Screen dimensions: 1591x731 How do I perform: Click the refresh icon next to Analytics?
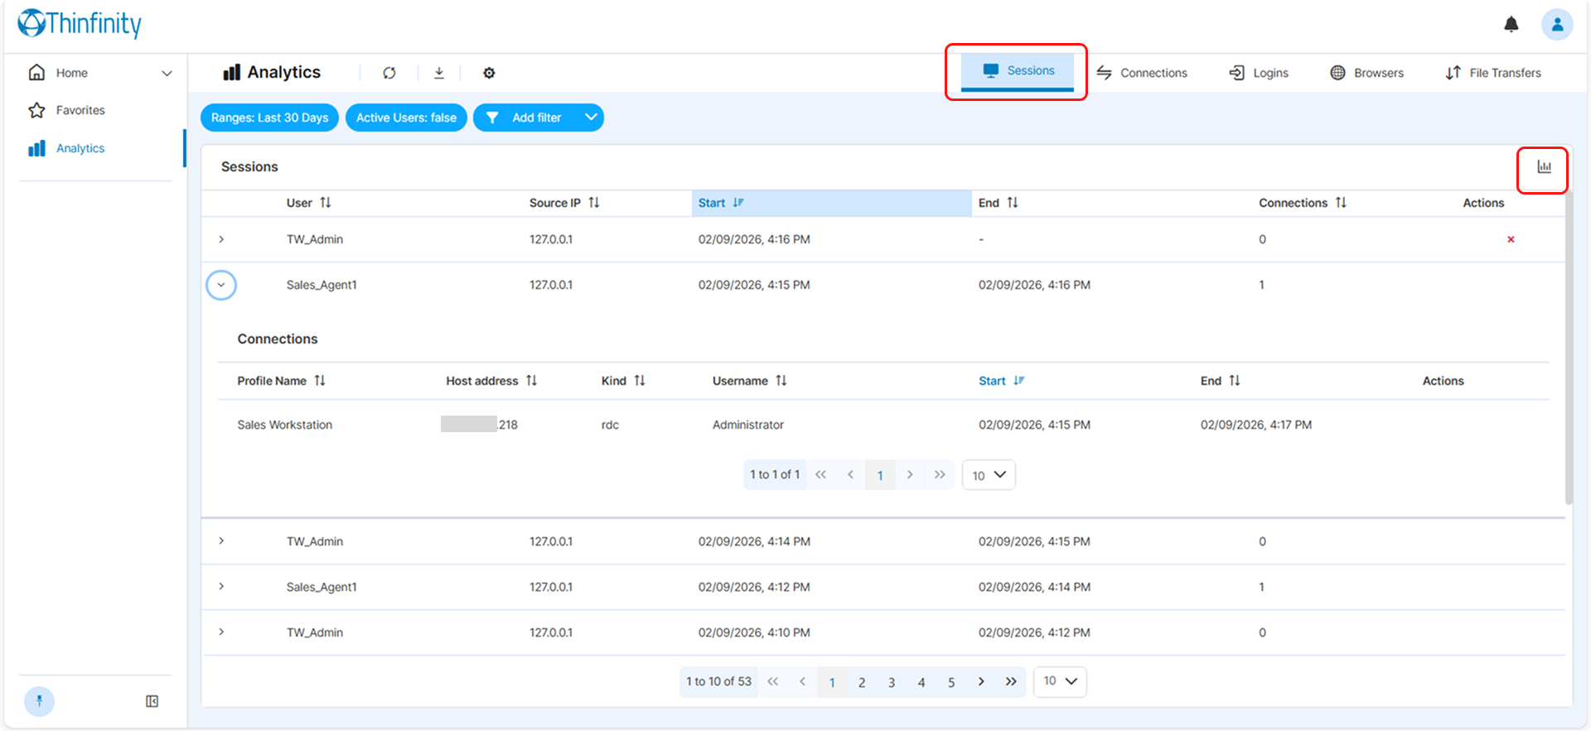coord(389,73)
